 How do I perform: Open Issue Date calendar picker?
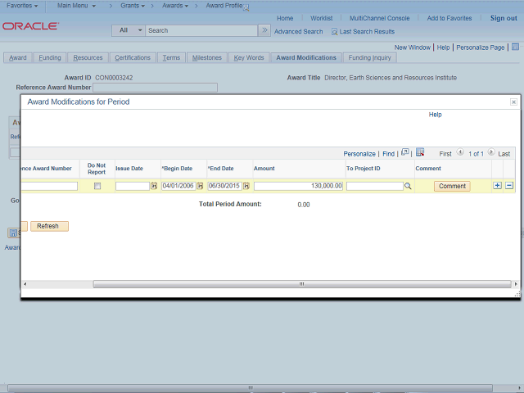point(154,186)
